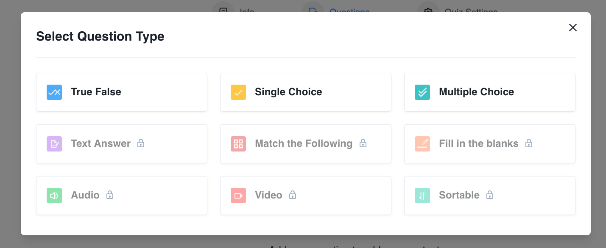Click the green Audio speaker icon
Image resolution: width=606 pixels, height=248 pixels.
tap(54, 196)
